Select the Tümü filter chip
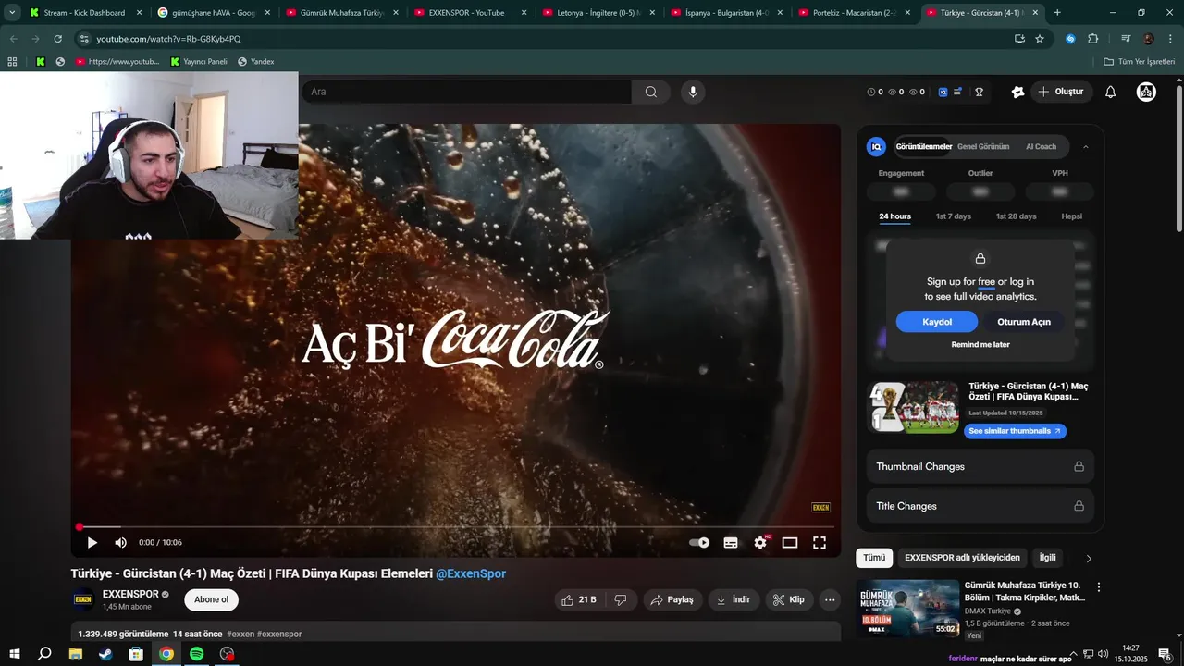This screenshot has width=1184, height=666. point(874,558)
